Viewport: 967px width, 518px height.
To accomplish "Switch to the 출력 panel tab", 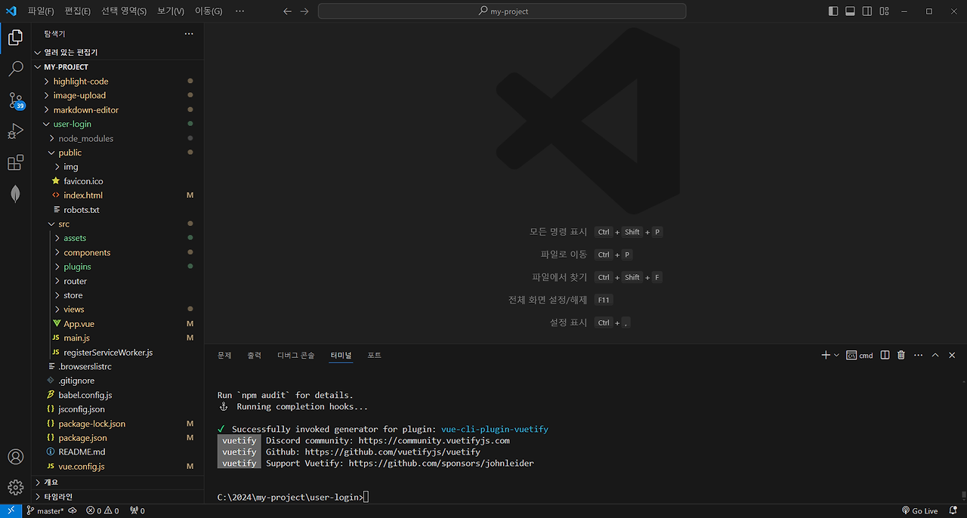I will (254, 355).
